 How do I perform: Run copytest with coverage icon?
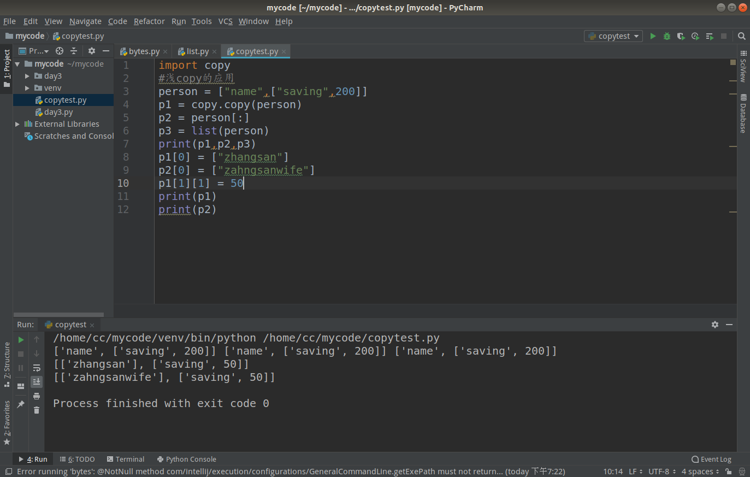tap(681, 36)
